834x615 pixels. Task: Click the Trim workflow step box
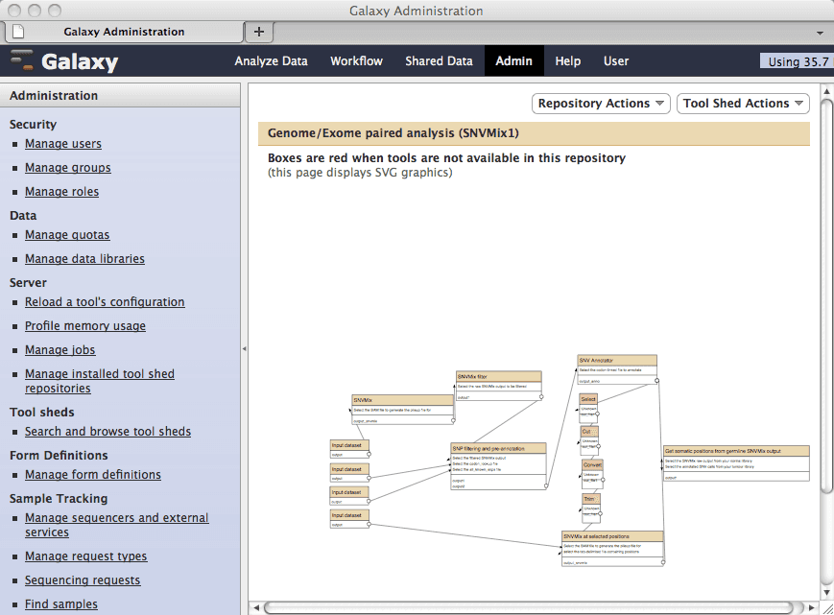pyautogui.click(x=590, y=499)
